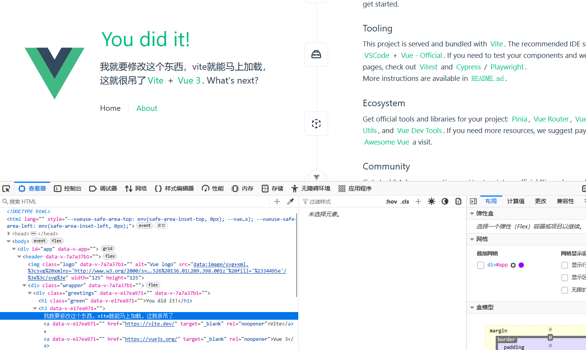586x350 pixels.
Task: Click the purple div#app grid color swatch
Action: click(521, 265)
